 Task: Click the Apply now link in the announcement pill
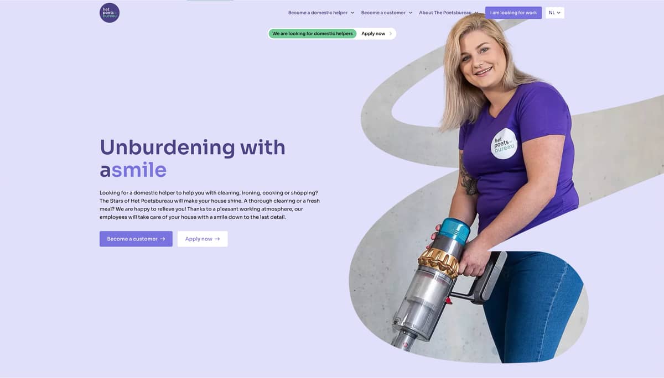[x=373, y=34]
